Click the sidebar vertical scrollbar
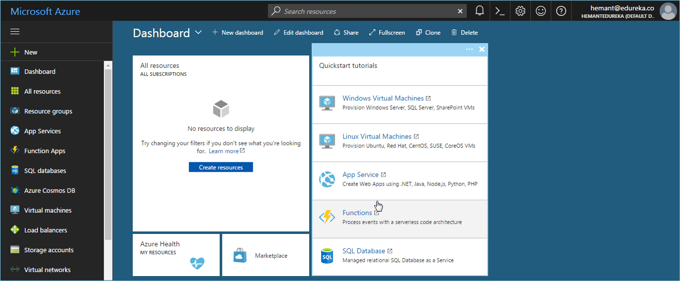 point(108,154)
